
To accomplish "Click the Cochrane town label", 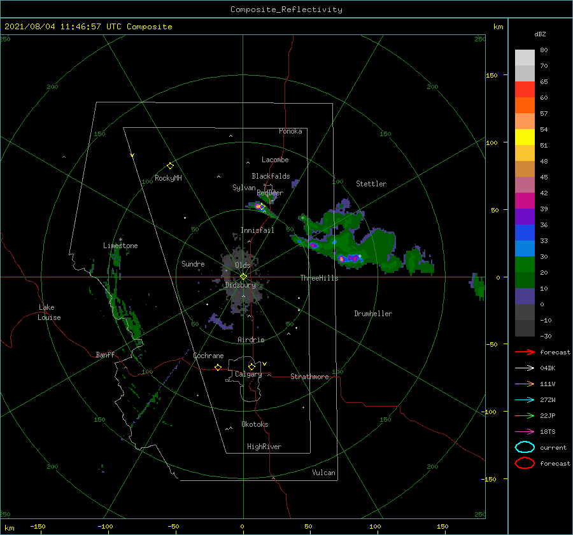I will coord(208,356).
